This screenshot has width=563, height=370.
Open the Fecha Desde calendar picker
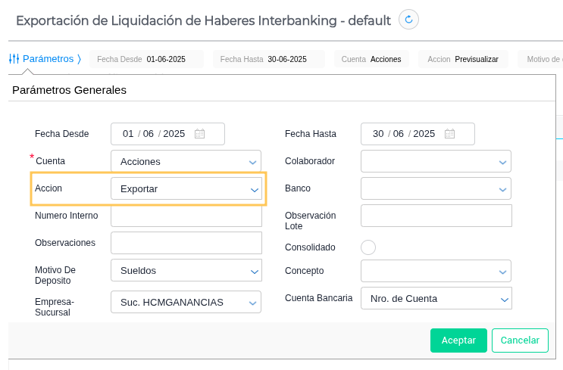coord(199,134)
